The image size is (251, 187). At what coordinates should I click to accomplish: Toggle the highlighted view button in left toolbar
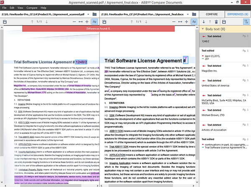pos(94,21)
